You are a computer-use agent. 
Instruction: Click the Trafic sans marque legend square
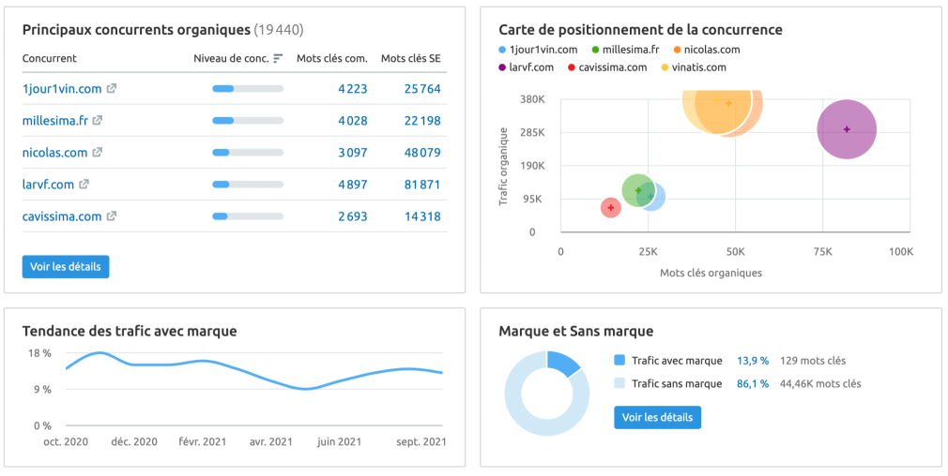click(x=619, y=383)
